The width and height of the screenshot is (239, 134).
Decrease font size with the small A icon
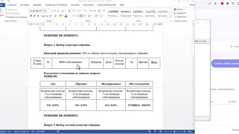pos(58,11)
